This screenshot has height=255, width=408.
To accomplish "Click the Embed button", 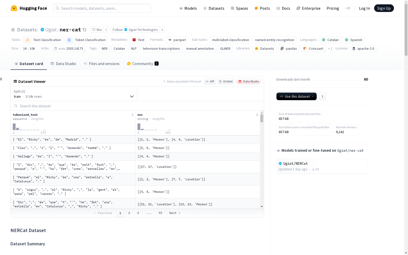I will 226,81.
